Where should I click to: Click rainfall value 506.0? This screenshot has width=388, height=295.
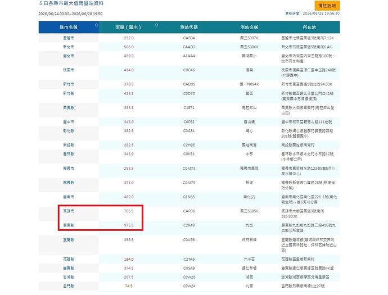click(x=129, y=47)
